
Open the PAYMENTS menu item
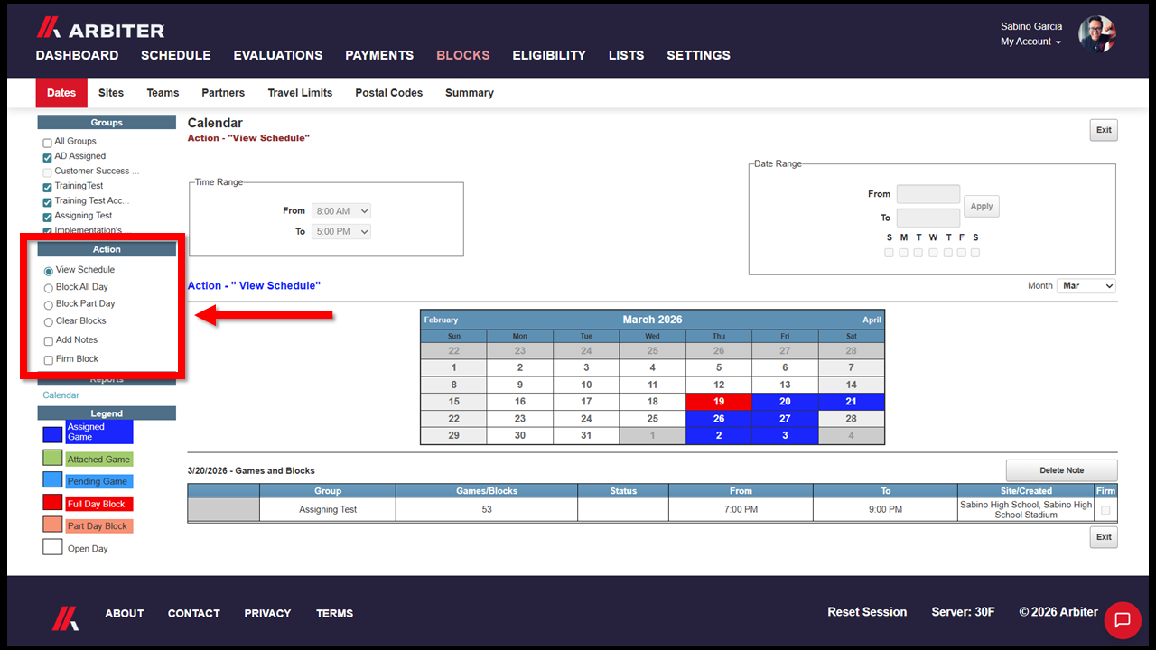[379, 55]
